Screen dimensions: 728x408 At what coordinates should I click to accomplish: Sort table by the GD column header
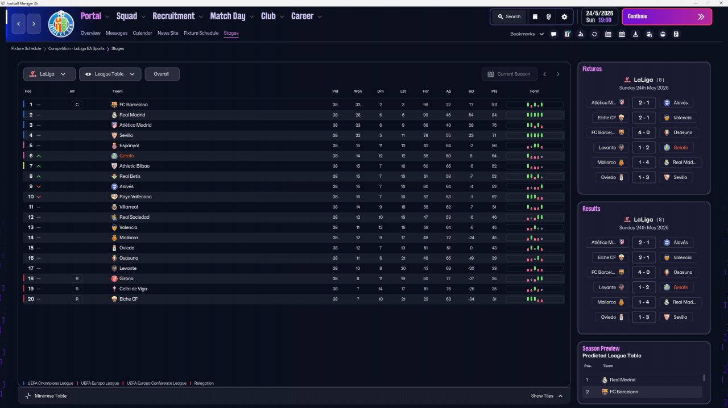(x=471, y=91)
